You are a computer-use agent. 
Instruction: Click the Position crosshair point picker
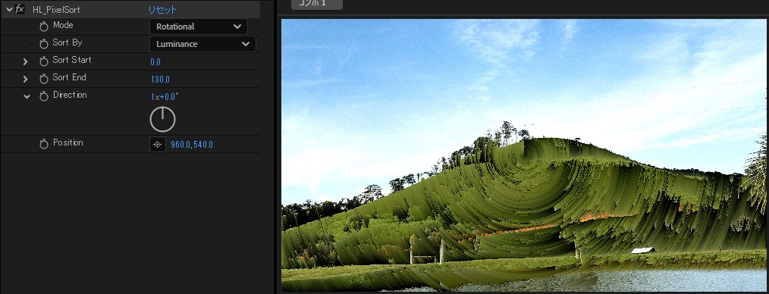(x=158, y=145)
